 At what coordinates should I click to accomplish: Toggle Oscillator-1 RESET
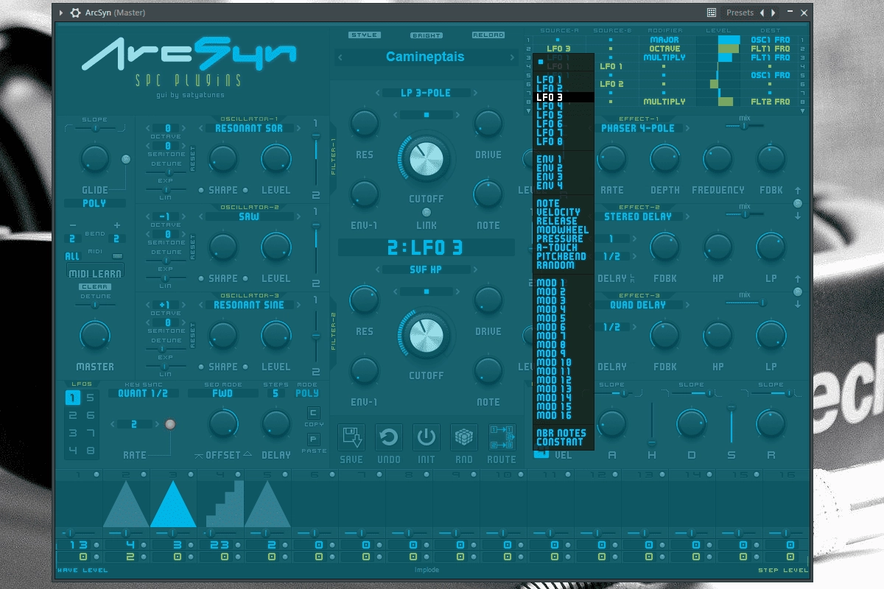click(x=193, y=158)
